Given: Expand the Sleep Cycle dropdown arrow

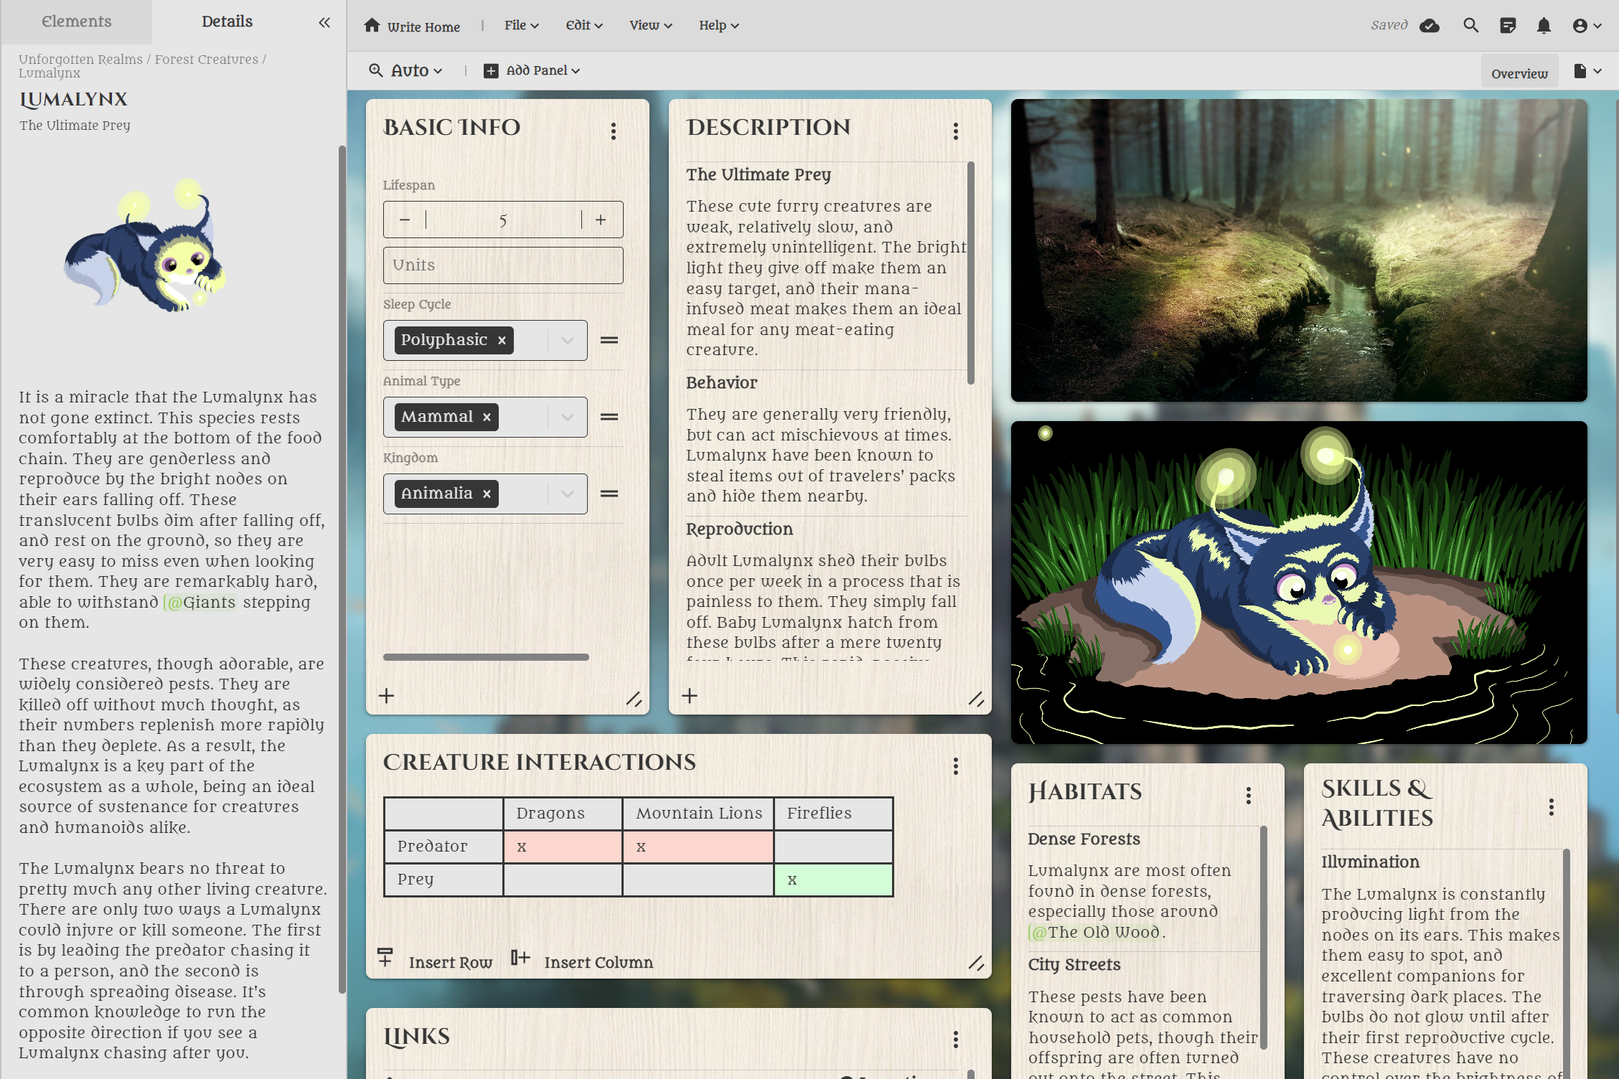Looking at the screenshot, I should pos(567,341).
